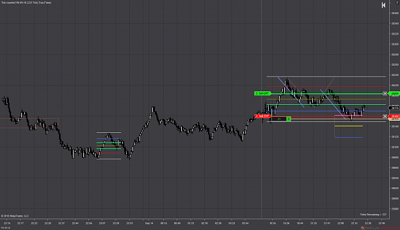Click the 22:15 time label at axis start

pyautogui.click(x=7, y=224)
